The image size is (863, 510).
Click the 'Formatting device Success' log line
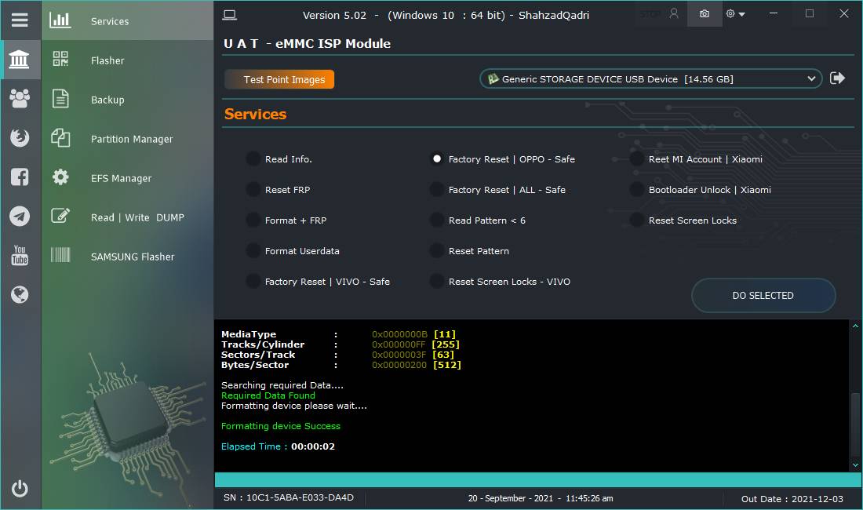(x=281, y=426)
